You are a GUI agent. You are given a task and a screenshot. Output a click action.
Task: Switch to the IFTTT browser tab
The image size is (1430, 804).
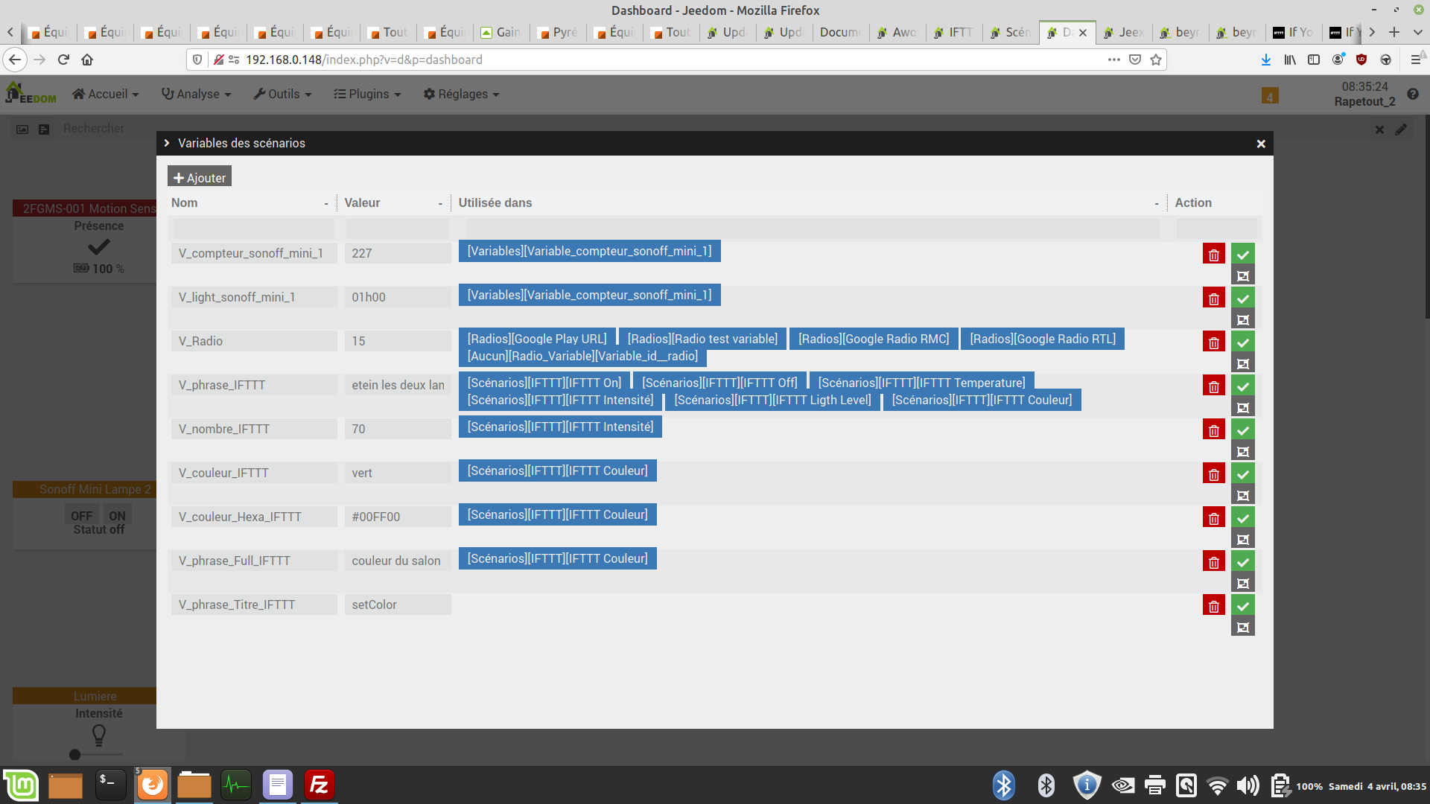(x=955, y=33)
